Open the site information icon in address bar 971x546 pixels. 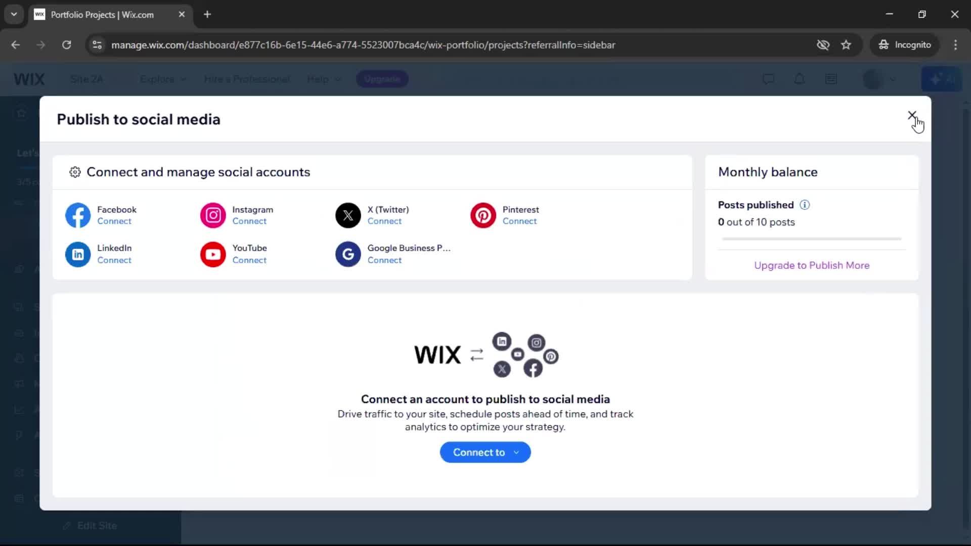[97, 45]
